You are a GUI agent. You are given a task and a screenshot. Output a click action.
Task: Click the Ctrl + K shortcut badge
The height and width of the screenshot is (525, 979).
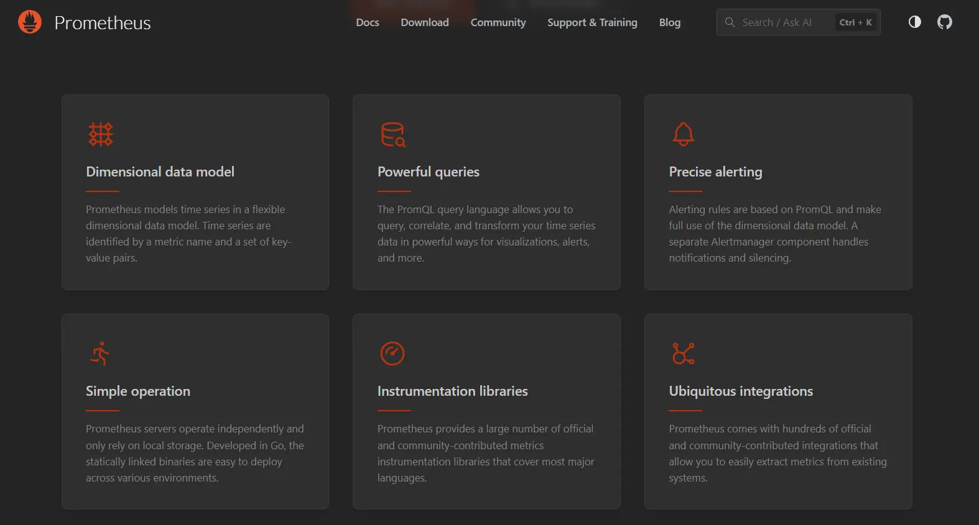856,22
